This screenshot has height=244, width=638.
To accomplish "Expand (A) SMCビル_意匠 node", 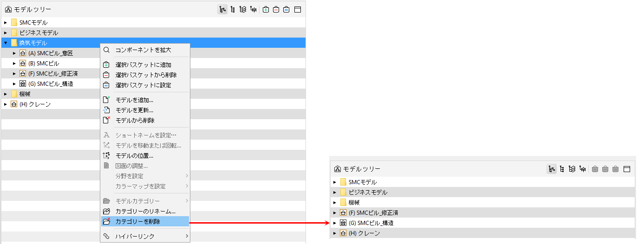I will pyautogui.click(x=14, y=53).
